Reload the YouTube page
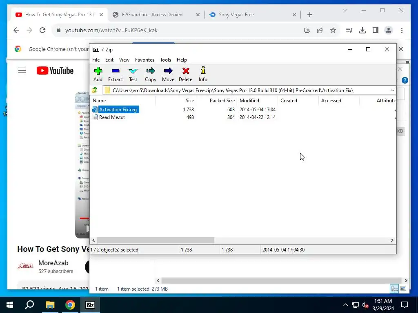Viewport: 418px width, 313px height. [42, 30]
